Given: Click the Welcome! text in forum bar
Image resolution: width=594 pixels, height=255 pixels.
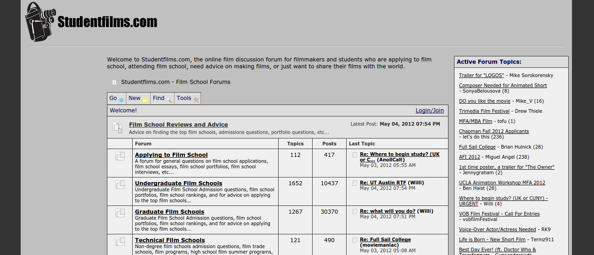Looking at the screenshot, I should (123, 111).
